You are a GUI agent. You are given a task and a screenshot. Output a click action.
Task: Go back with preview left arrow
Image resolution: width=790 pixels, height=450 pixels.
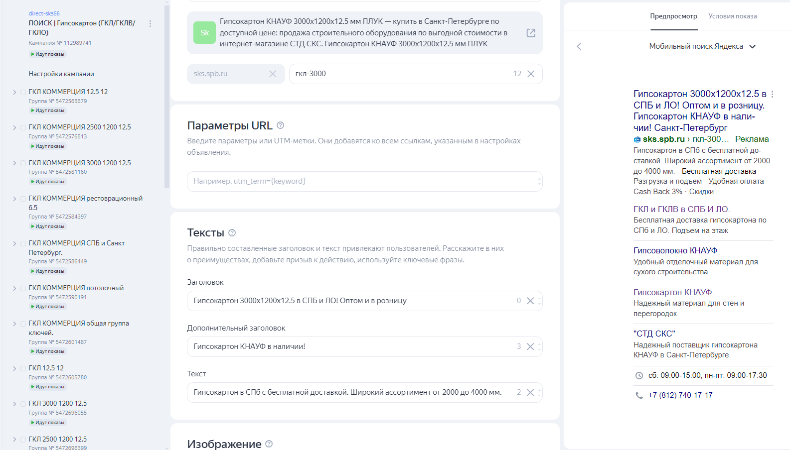pos(579,46)
